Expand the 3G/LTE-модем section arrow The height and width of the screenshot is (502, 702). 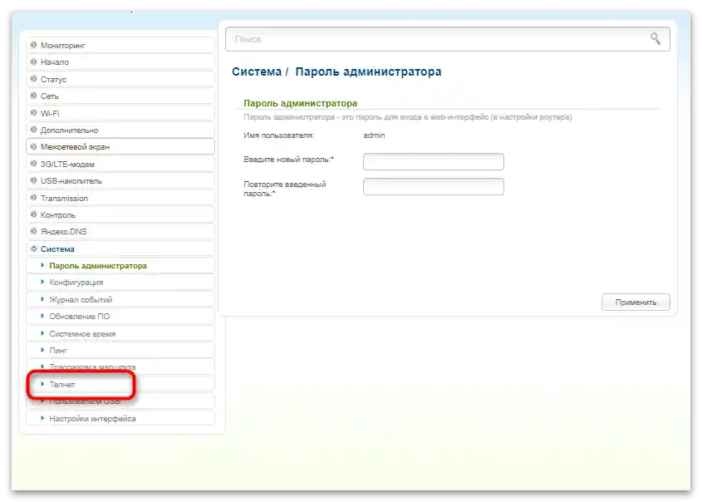[x=33, y=164]
